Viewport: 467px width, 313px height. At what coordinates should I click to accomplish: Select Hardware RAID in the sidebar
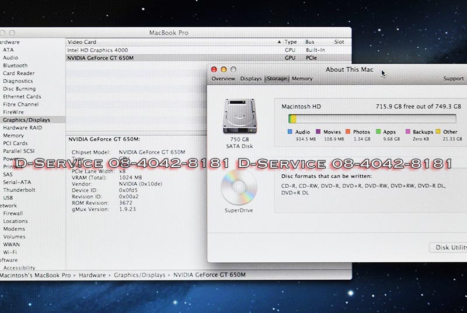(23, 128)
